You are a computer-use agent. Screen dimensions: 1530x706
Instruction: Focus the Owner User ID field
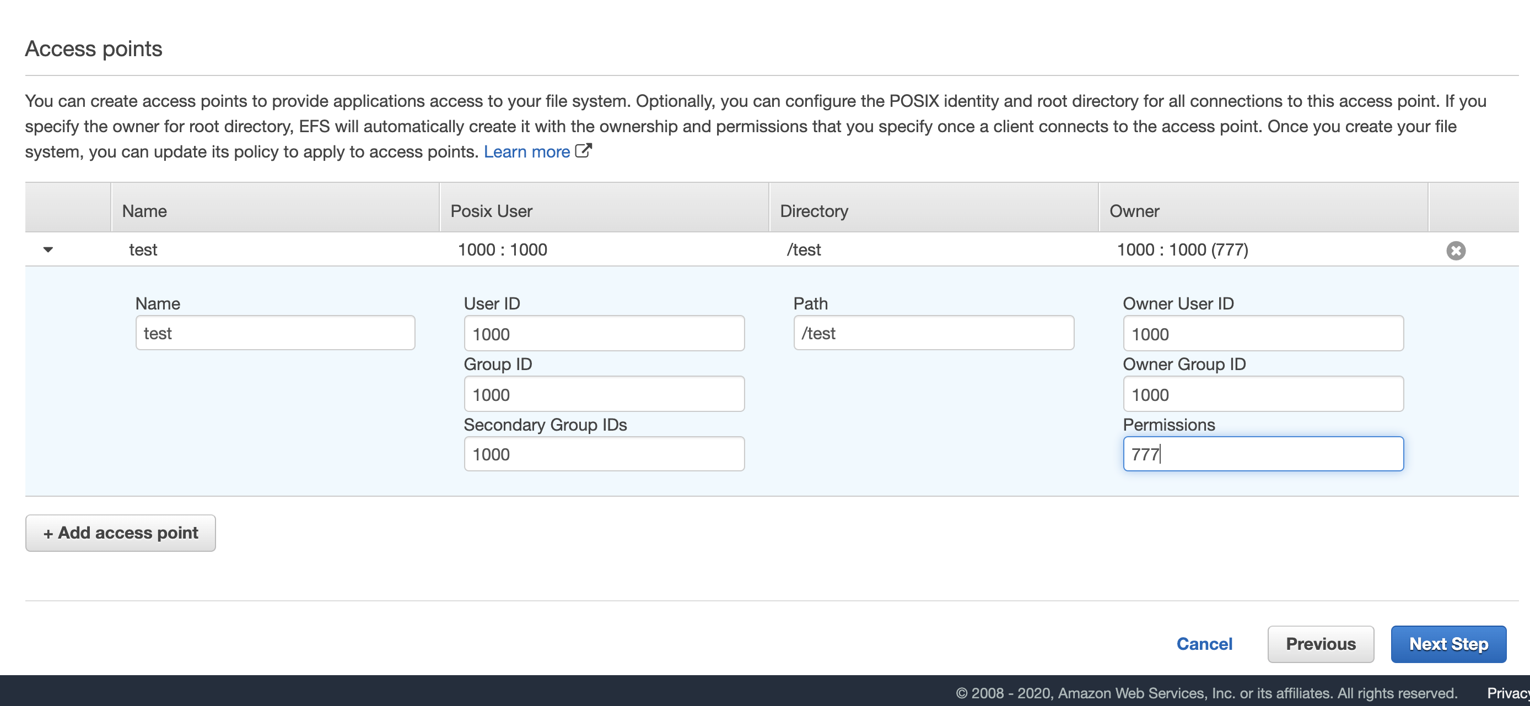1263,333
